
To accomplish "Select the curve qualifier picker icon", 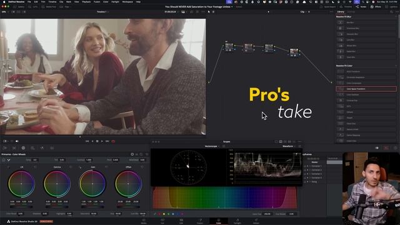I will pos(155,214).
